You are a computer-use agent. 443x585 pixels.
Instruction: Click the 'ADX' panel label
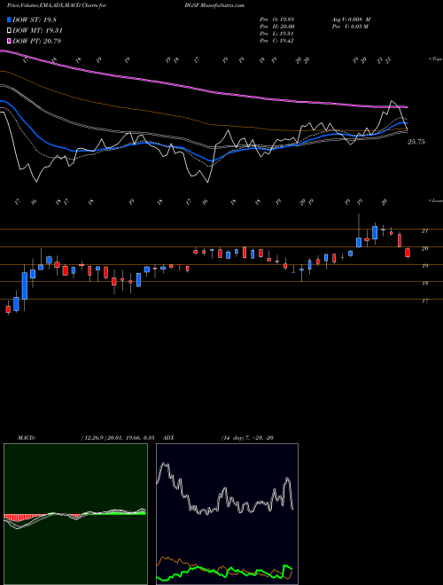169,438
